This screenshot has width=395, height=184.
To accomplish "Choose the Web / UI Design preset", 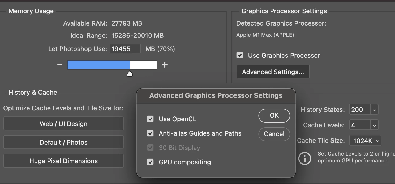I will [x=63, y=124].
